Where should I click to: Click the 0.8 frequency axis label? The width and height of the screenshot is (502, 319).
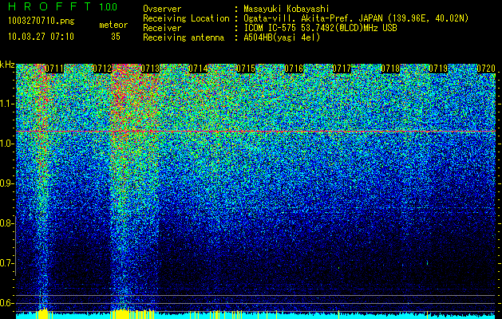coord(7,223)
